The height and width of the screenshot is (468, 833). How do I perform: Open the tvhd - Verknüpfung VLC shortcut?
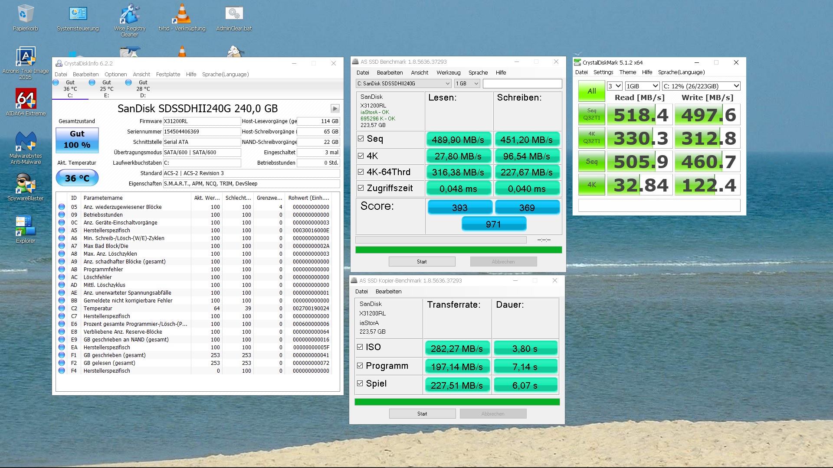tap(182, 17)
